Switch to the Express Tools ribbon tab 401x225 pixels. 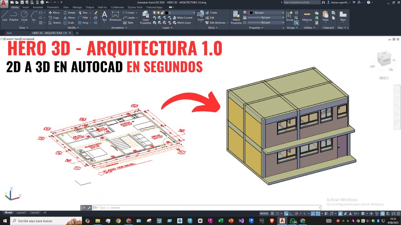coord(135,7)
